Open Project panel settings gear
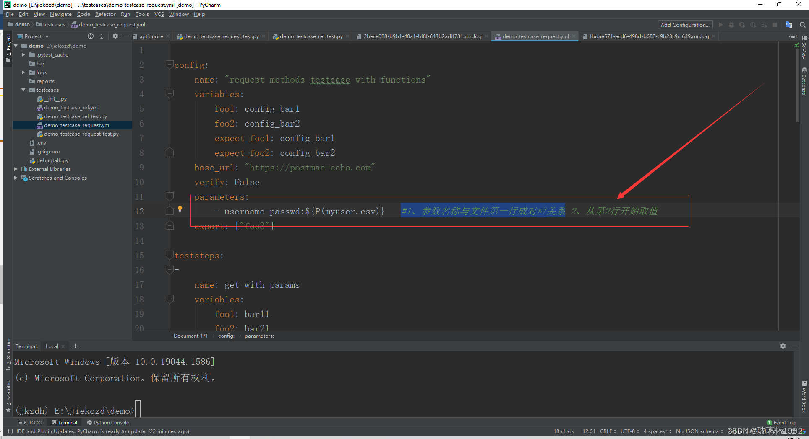809x439 pixels. [x=115, y=36]
